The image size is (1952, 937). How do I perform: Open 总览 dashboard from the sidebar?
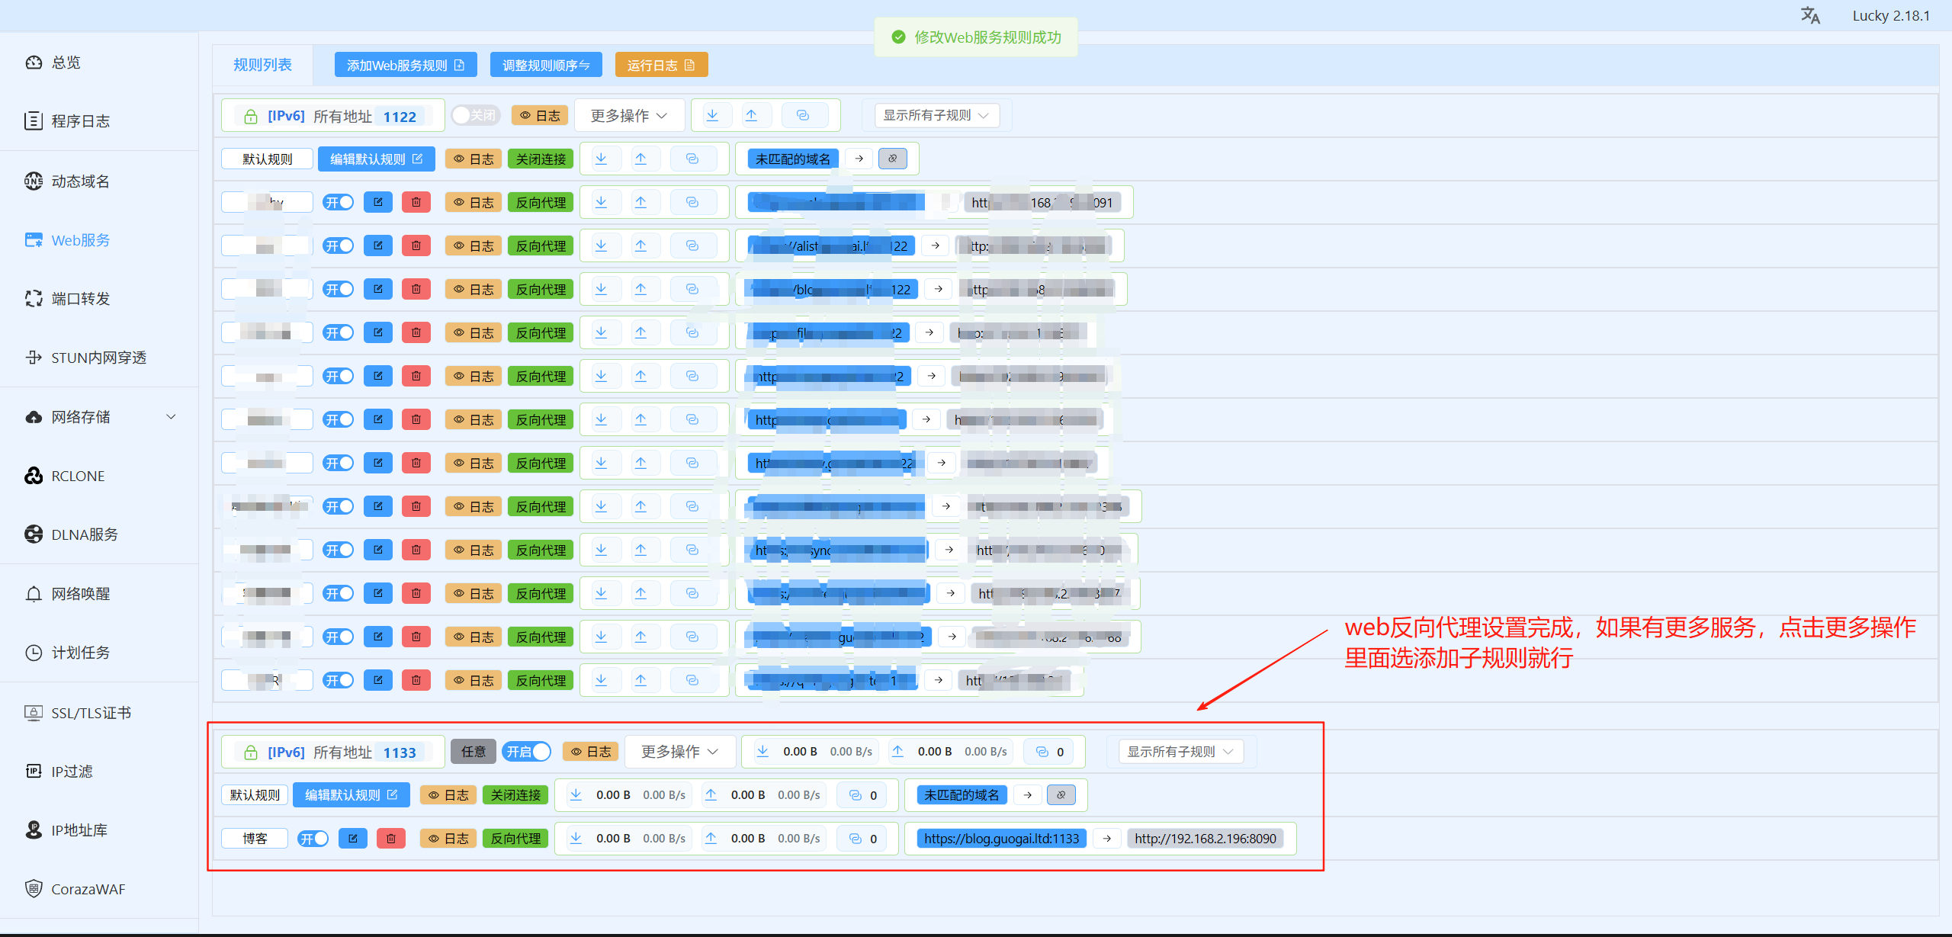66,63
